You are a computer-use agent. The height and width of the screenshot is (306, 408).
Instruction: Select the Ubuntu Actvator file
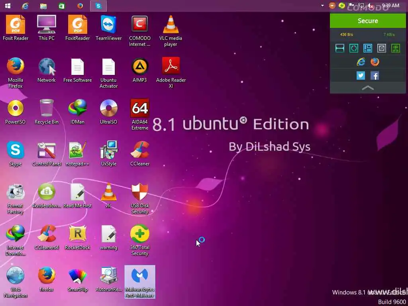[108, 73]
